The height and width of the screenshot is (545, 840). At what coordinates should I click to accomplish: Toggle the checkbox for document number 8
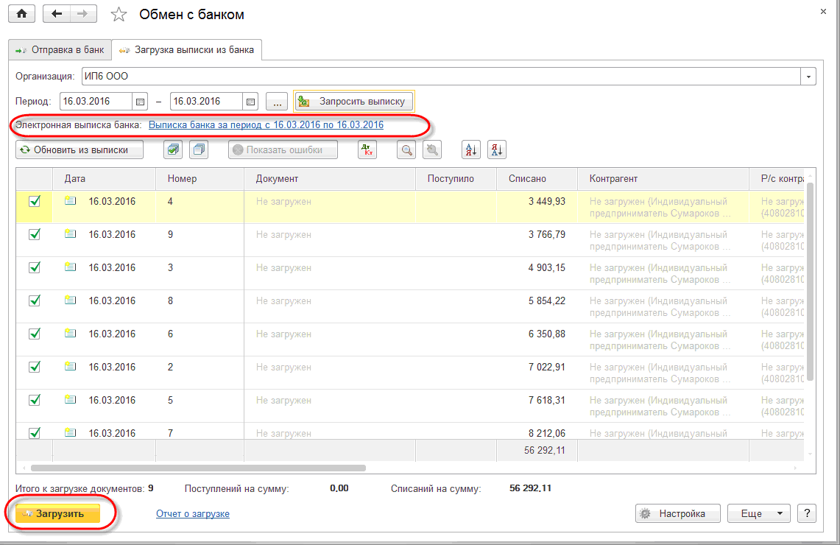[x=34, y=300]
